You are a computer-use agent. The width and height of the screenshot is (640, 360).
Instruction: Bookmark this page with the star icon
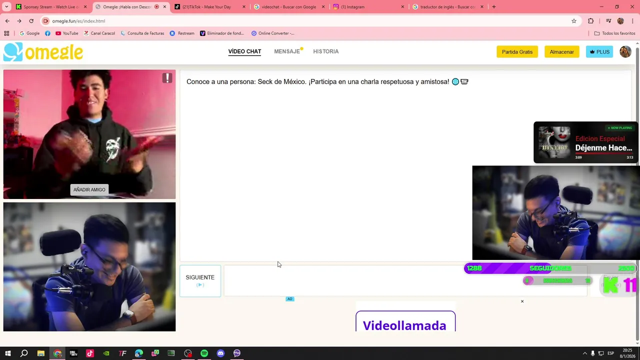(574, 21)
